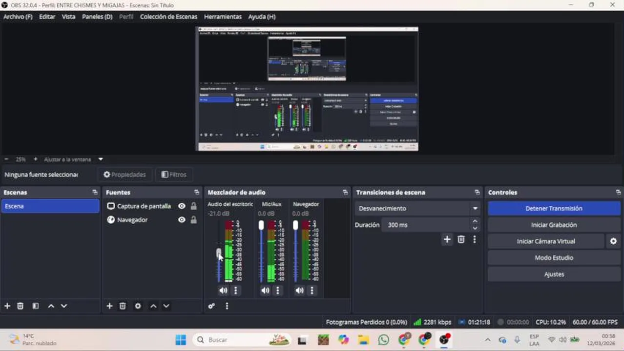Image resolution: width=624 pixels, height=351 pixels.
Task: Move source up arrow in Fuentes
Action: click(153, 306)
